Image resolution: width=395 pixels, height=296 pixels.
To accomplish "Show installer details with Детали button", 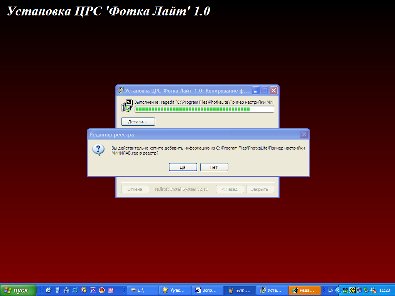I will [138, 121].
